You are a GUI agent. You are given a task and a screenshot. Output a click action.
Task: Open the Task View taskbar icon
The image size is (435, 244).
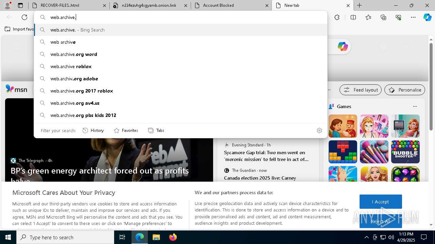pyautogui.click(x=122, y=237)
